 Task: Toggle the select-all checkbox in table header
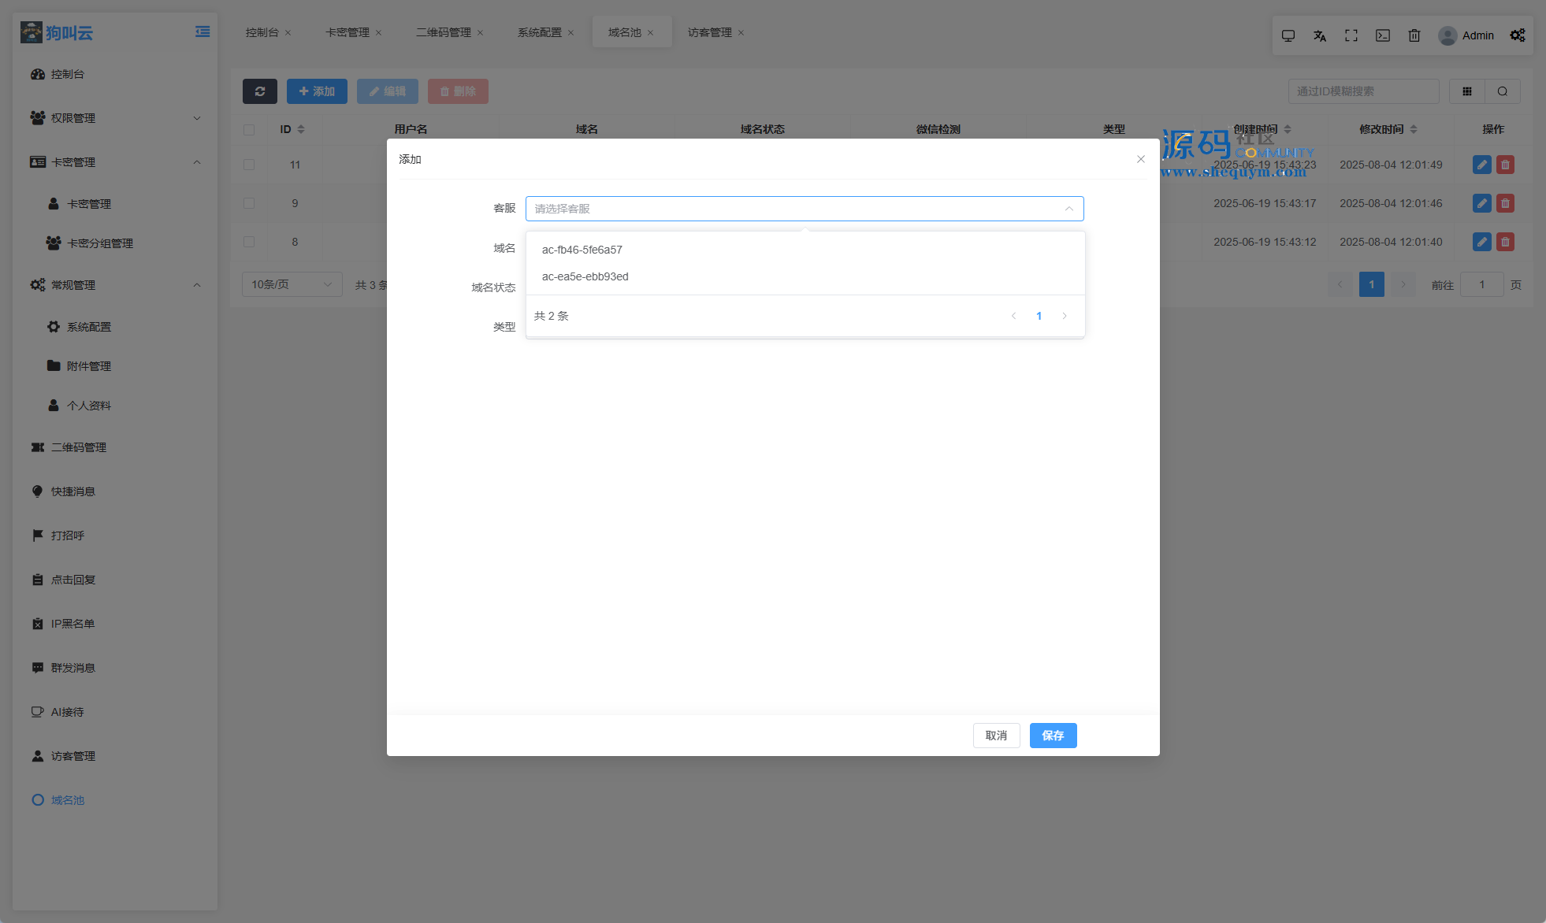tap(249, 129)
